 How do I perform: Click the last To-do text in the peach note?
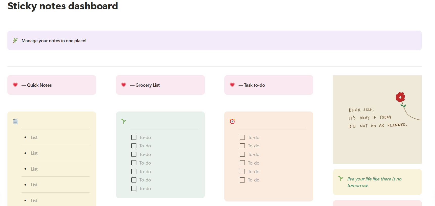click(x=254, y=180)
